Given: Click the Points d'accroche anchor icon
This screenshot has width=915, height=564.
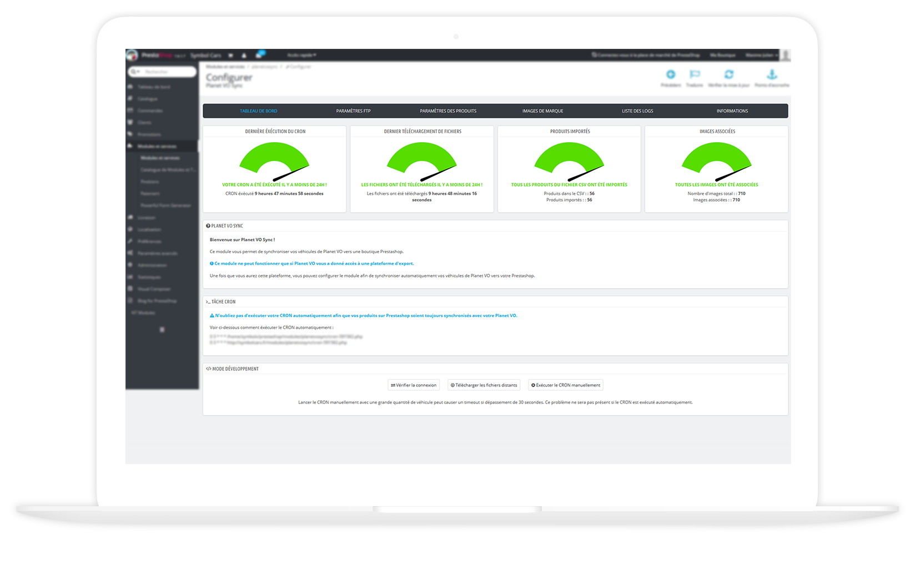Looking at the screenshot, I should click(772, 74).
